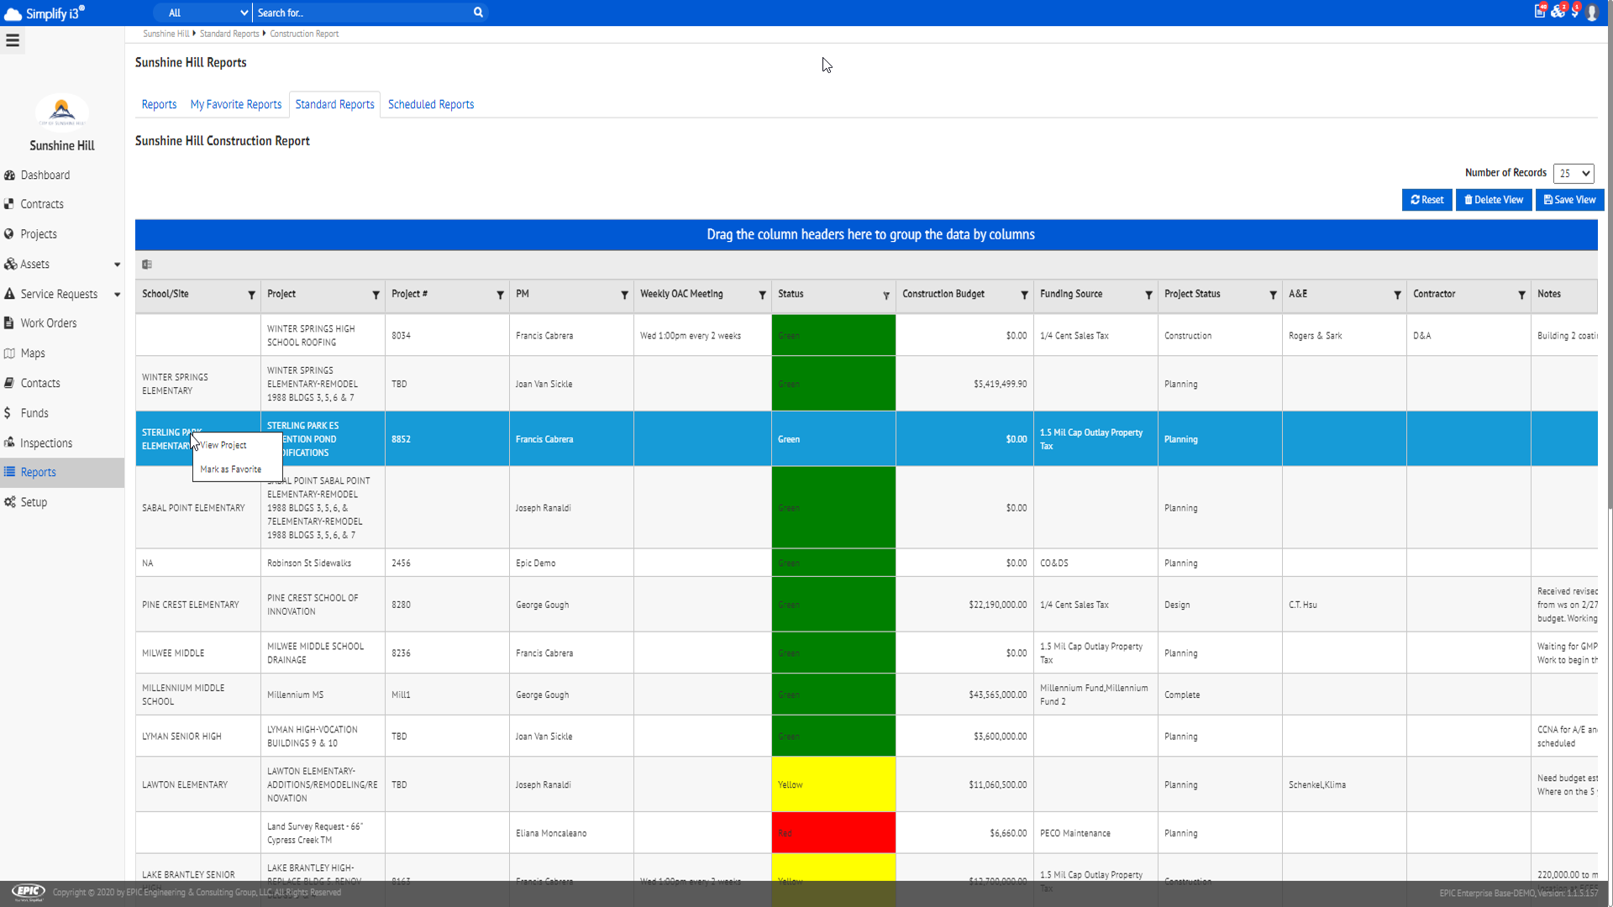Open the user profile avatar
Image resolution: width=1613 pixels, height=907 pixels.
coord(1592,13)
